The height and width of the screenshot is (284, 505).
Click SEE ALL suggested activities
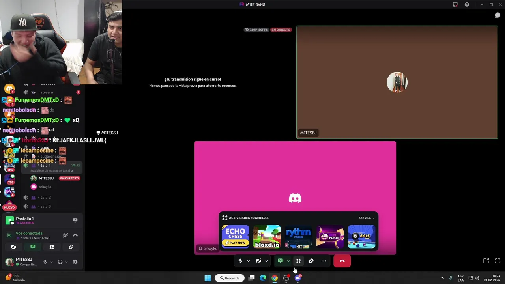point(367,218)
